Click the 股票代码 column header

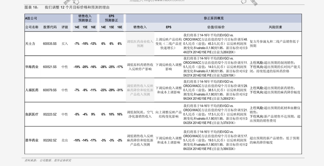click(49, 27)
